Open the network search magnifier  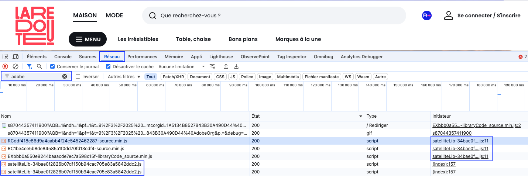(40, 67)
